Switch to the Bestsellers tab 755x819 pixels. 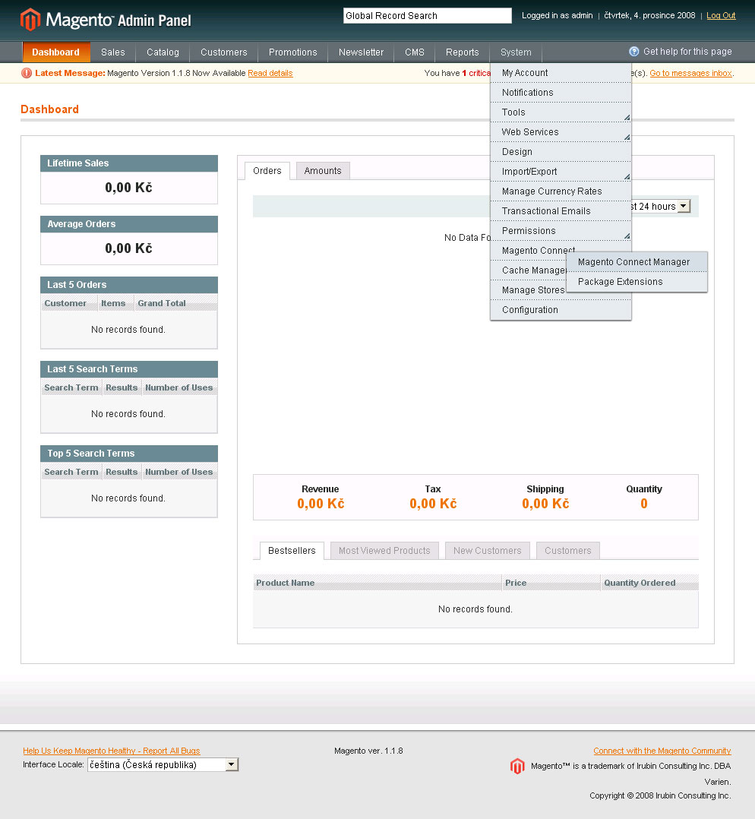(x=292, y=551)
